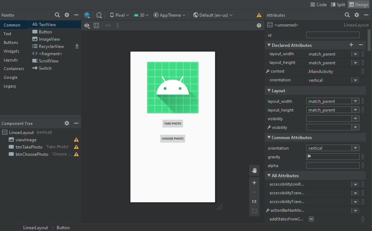The height and width of the screenshot is (231, 372).
Task: Open the API 30 version dropdown
Action: pyautogui.click(x=140, y=15)
